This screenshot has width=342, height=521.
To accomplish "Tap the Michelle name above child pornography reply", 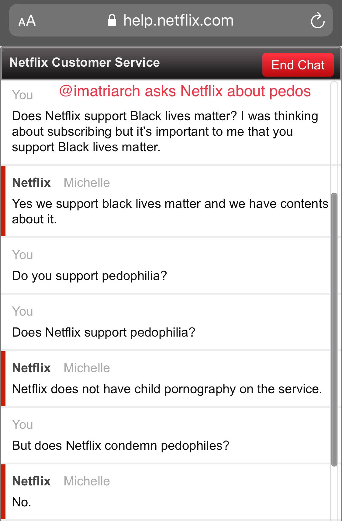I will pos(87,368).
